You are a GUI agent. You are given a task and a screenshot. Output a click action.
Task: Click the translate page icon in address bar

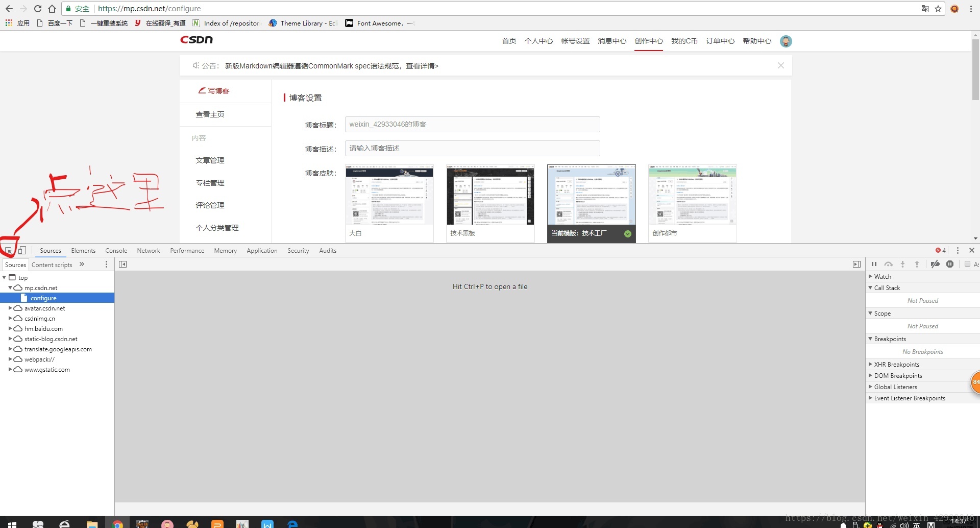coord(925,9)
